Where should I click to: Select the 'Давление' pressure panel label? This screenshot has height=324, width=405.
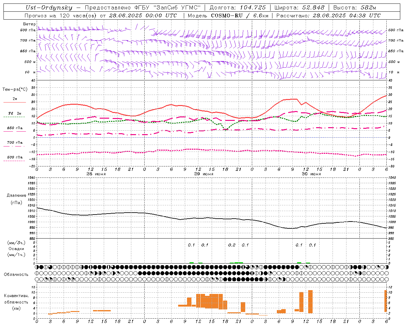point(16,196)
